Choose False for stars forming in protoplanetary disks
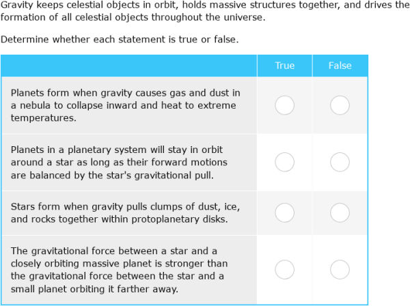 pyautogui.click(x=340, y=212)
